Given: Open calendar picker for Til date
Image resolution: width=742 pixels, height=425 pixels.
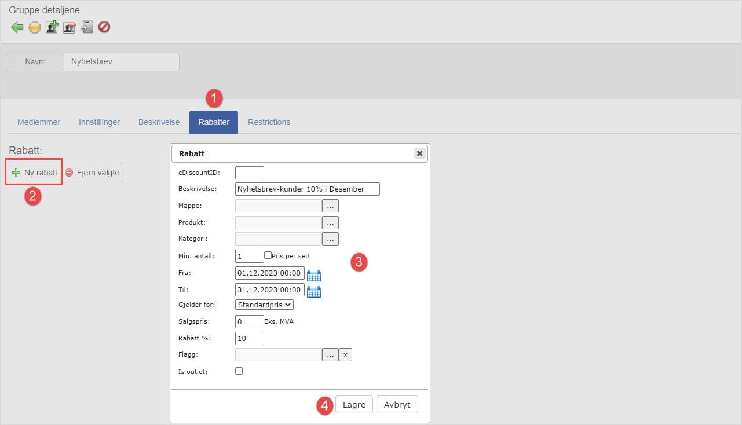Looking at the screenshot, I should point(314,291).
